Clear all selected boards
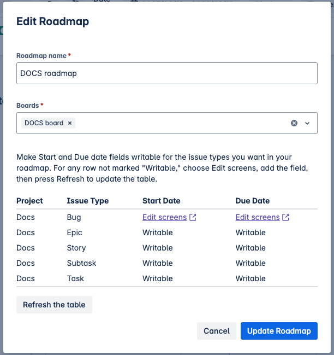The height and width of the screenshot is (355, 334). (x=294, y=123)
